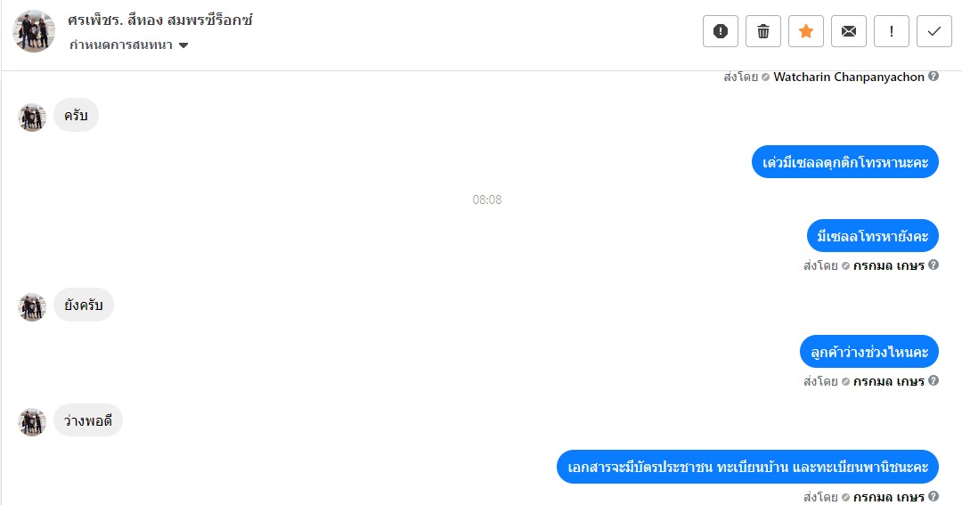Select the customer reply ว่างพอดี
Viewport: 962px width, 505px height.
87,420
